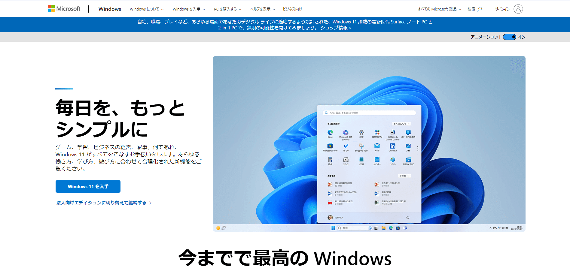Click the File Explorer folder on the hero taskbar
This screenshot has width=570, height=271.
(383, 228)
